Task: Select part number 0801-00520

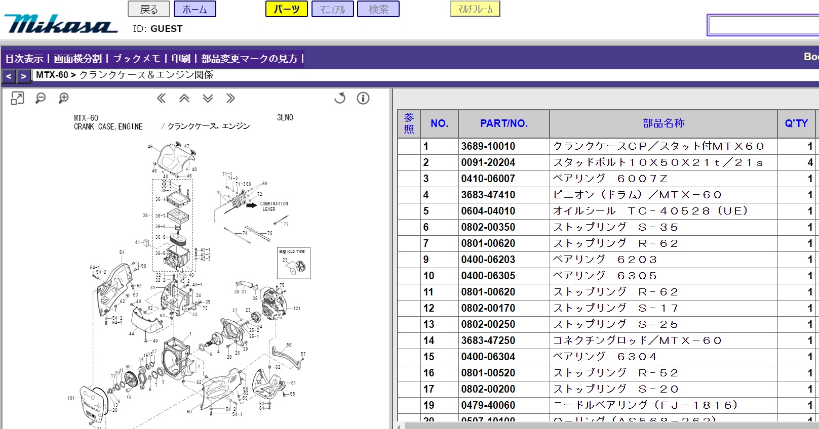Action: [488, 373]
